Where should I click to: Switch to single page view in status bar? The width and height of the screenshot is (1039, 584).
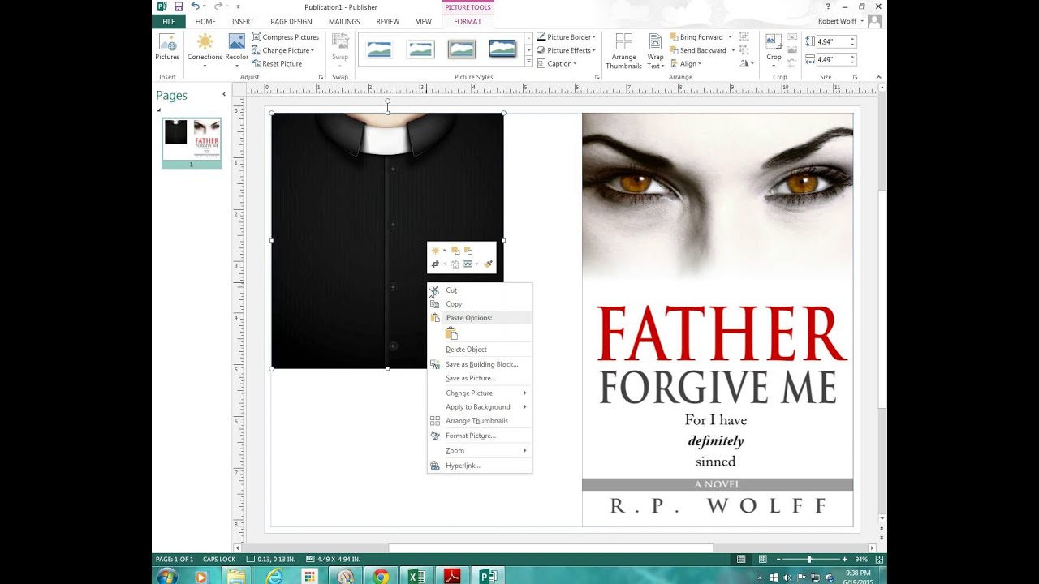741,560
